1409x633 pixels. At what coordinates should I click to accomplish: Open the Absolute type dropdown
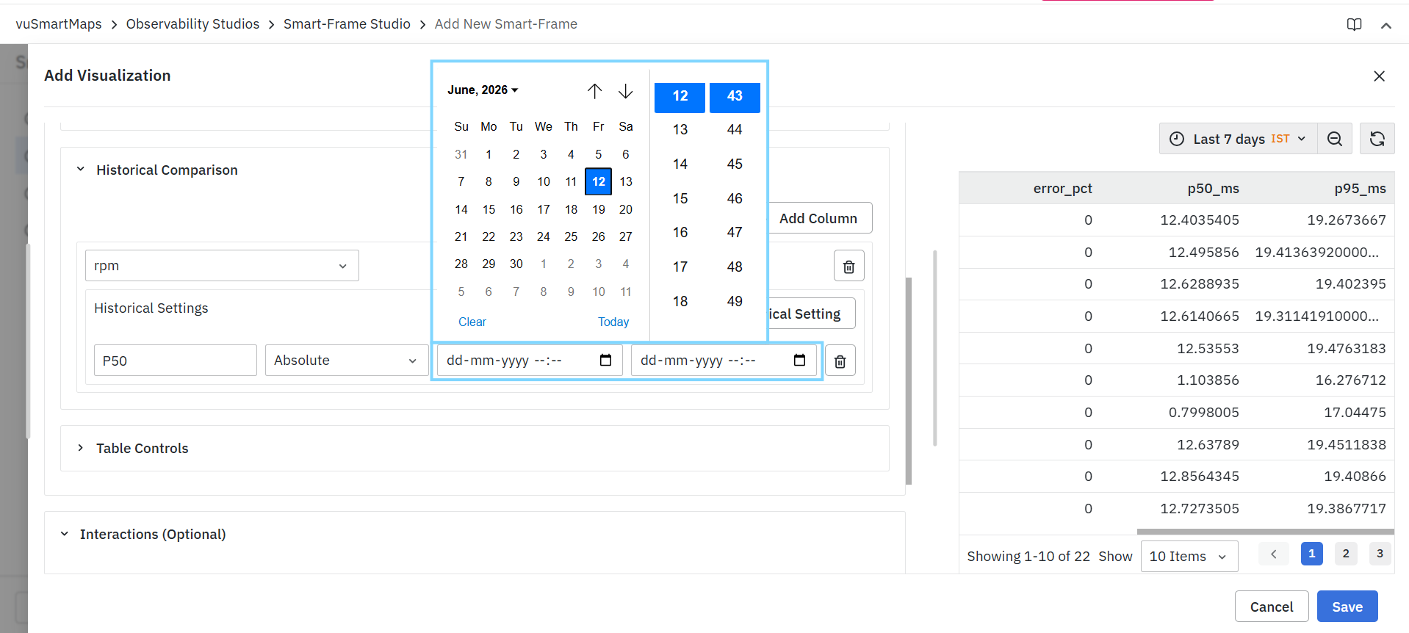point(346,361)
